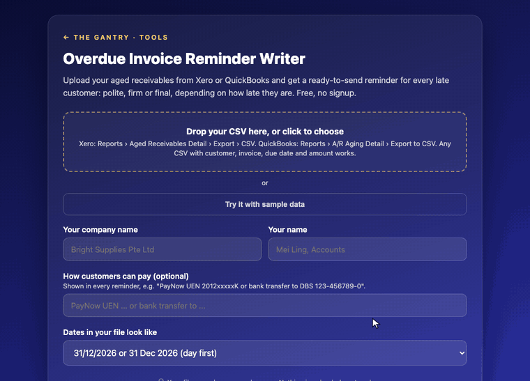Click the dropdown chevron on date format
The height and width of the screenshot is (381, 530).
pos(462,353)
